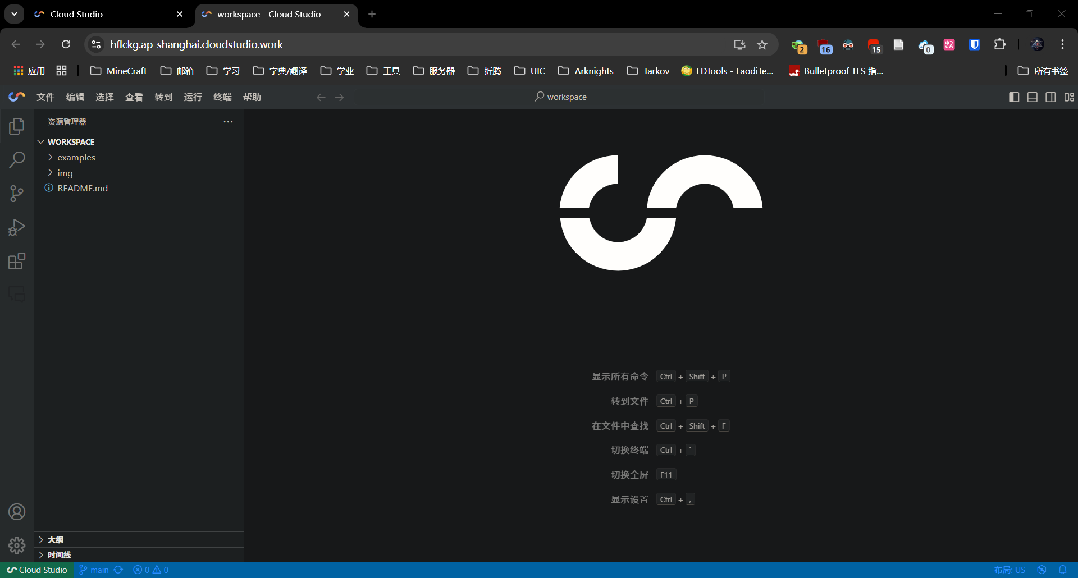Open the 运行 menu
The height and width of the screenshot is (578, 1078).
193,97
